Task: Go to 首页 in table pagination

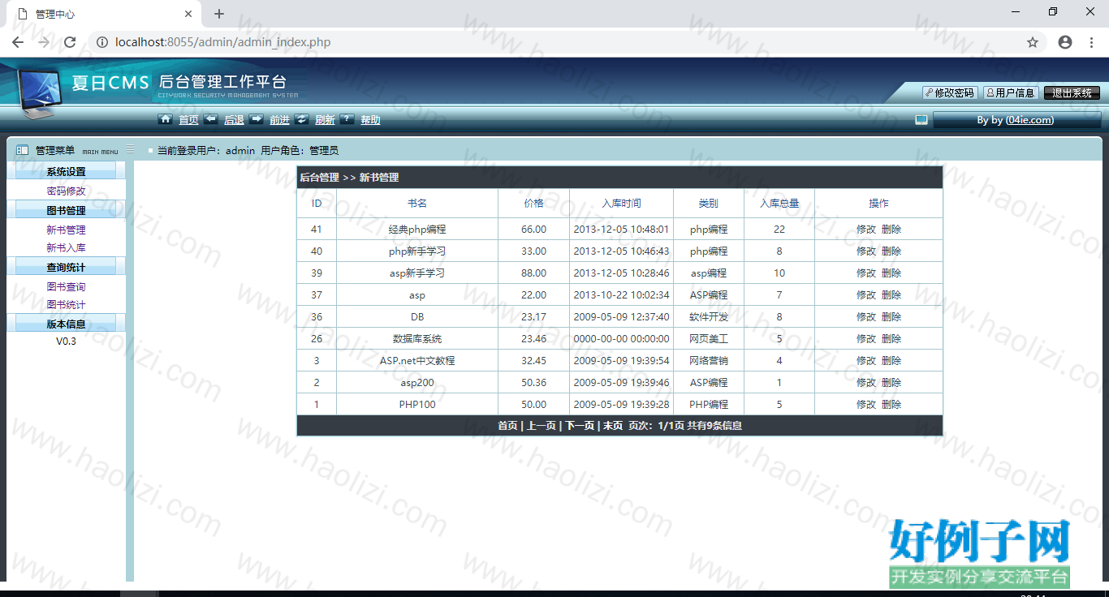Action: tap(507, 426)
